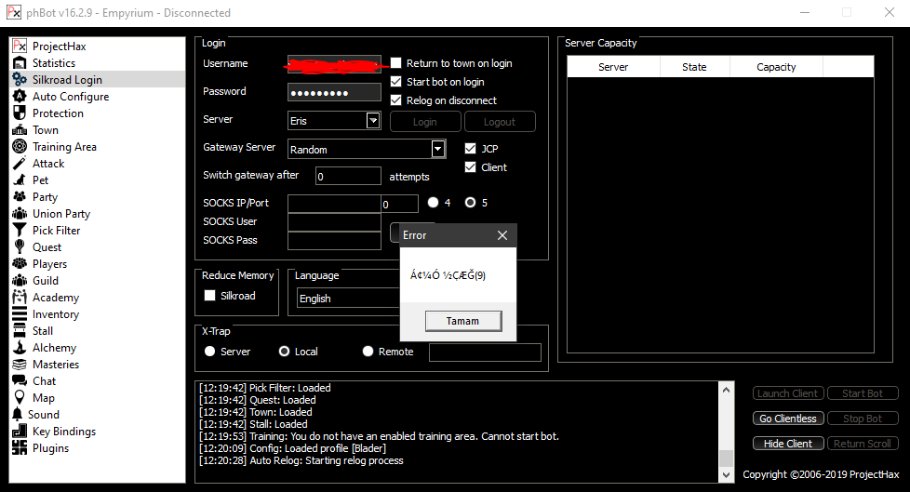Open the Key Bindings sidebar item
The height and width of the screenshot is (492, 910).
coord(63,432)
